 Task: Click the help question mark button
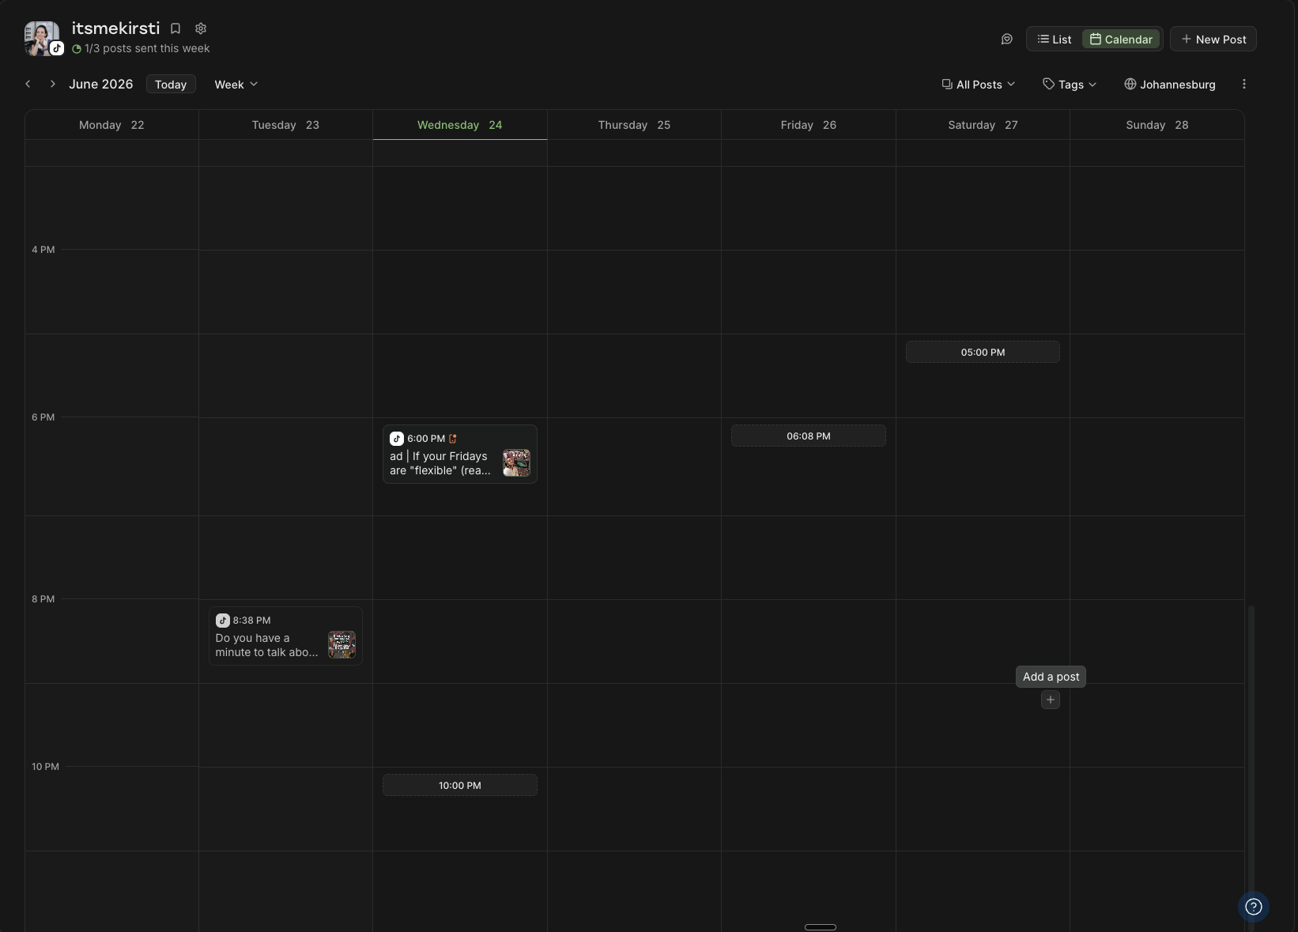point(1254,907)
